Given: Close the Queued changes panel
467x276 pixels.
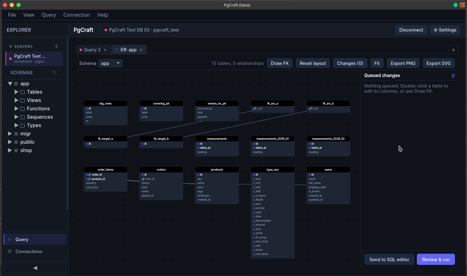Looking at the screenshot, I should click(453, 75).
